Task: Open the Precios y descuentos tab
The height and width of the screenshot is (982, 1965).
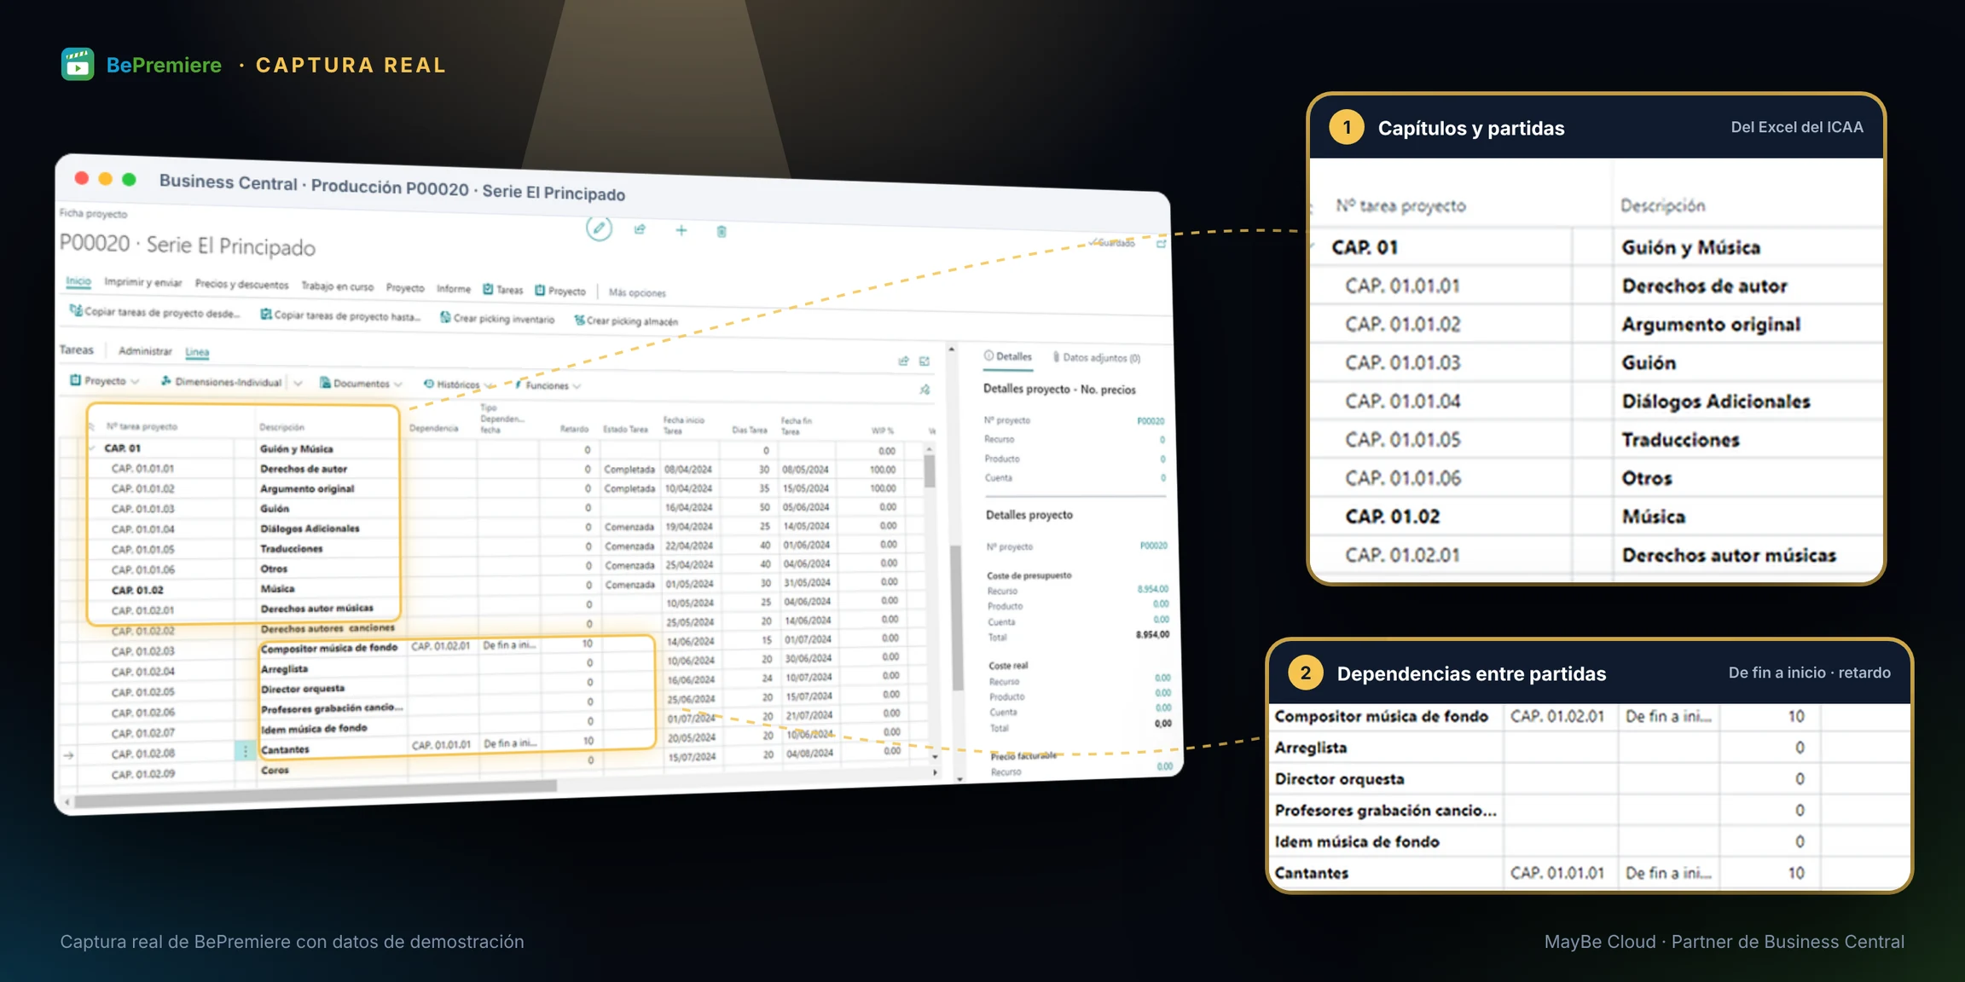Action: click(x=241, y=284)
